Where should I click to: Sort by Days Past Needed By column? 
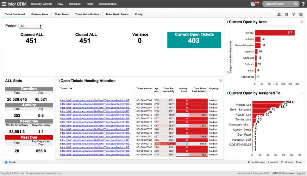pos(168,90)
